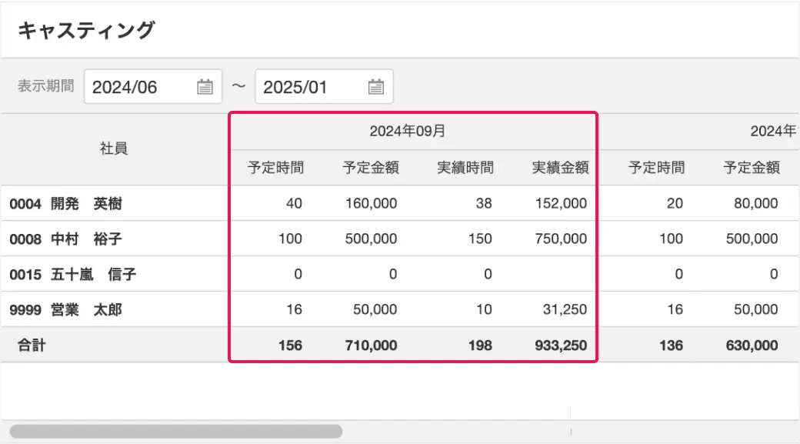Click 予定時間 header under 2024年09月
The width and height of the screenshot is (800, 444).
pos(276,168)
